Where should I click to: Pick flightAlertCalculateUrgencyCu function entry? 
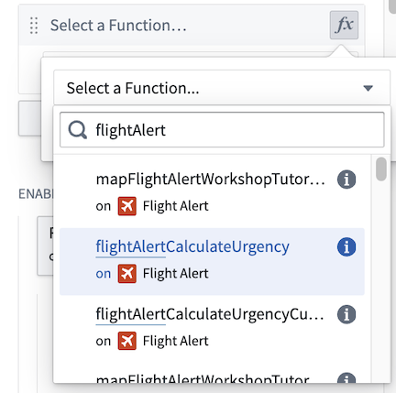(212, 328)
